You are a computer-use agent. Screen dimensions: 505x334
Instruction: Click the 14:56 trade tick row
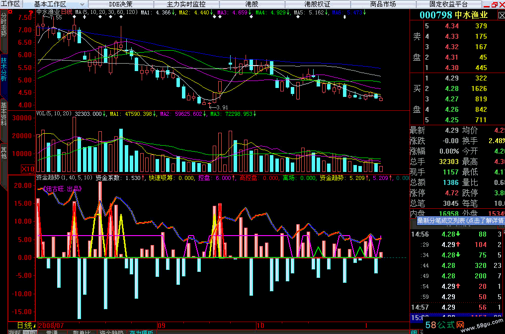457,234
